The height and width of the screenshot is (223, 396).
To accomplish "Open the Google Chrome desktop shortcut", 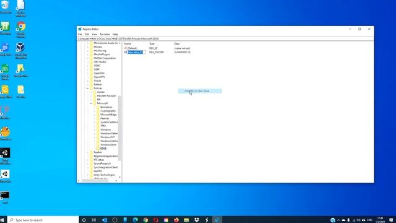I will point(21,29).
